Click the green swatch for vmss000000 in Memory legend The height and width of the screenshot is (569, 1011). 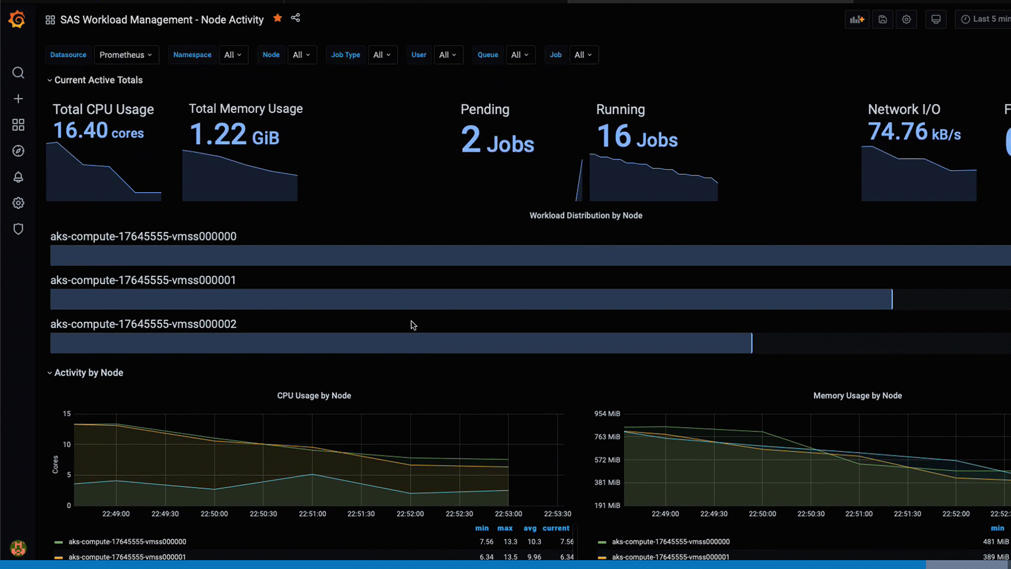click(602, 542)
